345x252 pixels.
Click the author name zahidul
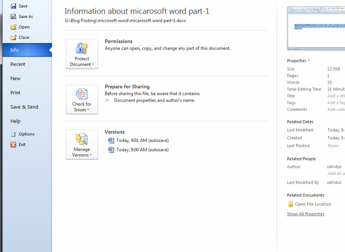(334, 167)
